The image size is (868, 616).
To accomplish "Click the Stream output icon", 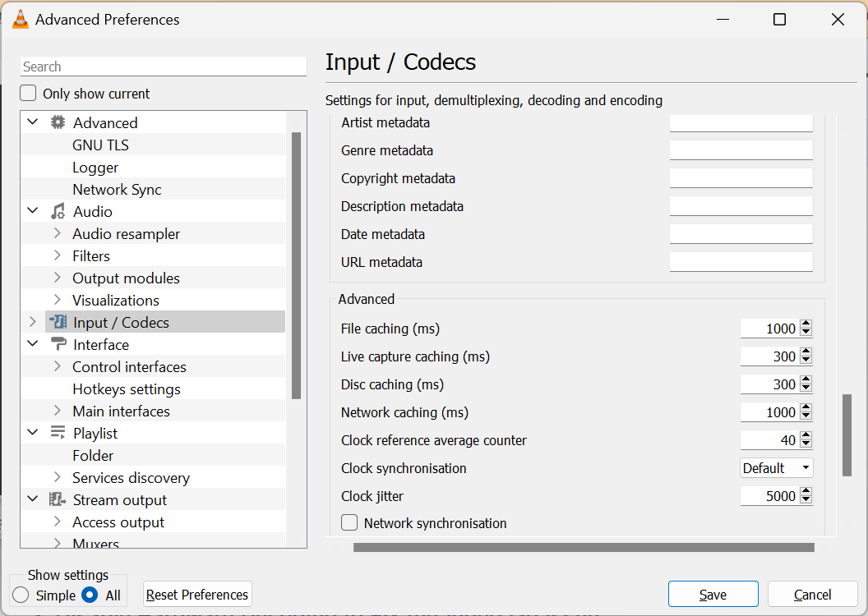I will [58, 499].
